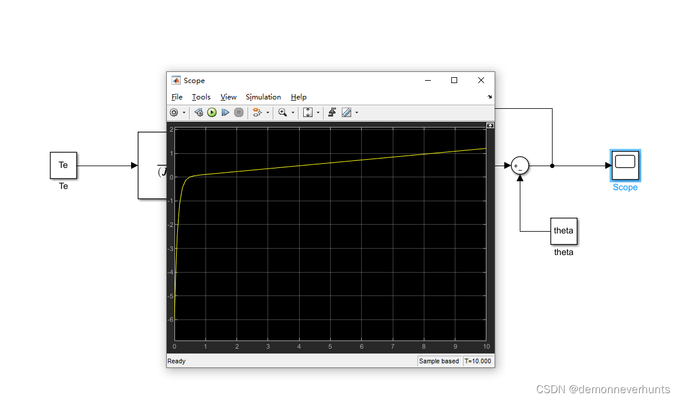The width and height of the screenshot is (679, 399).
Task: Click the Scale Y-axis limits icon
Action: pos(307,112)
